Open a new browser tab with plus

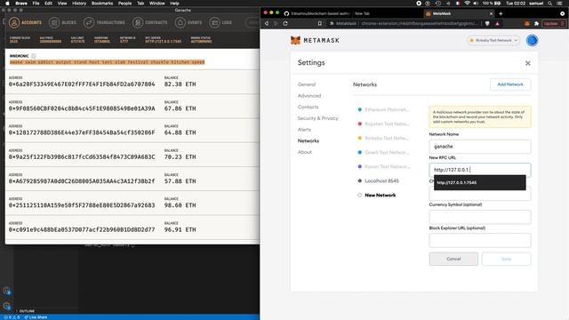(501, 13)
